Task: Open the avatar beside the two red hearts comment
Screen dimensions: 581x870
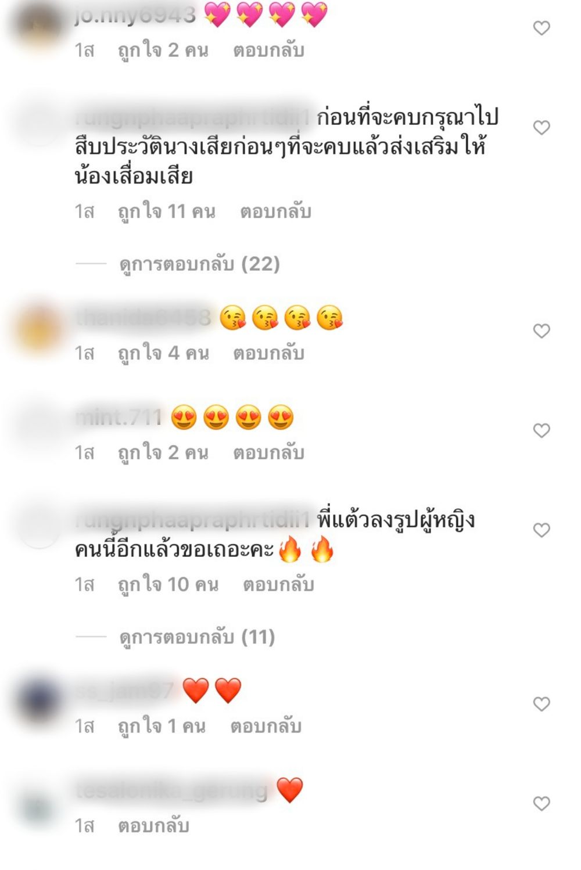Action: pyautogui.click(x=39, y=702)
